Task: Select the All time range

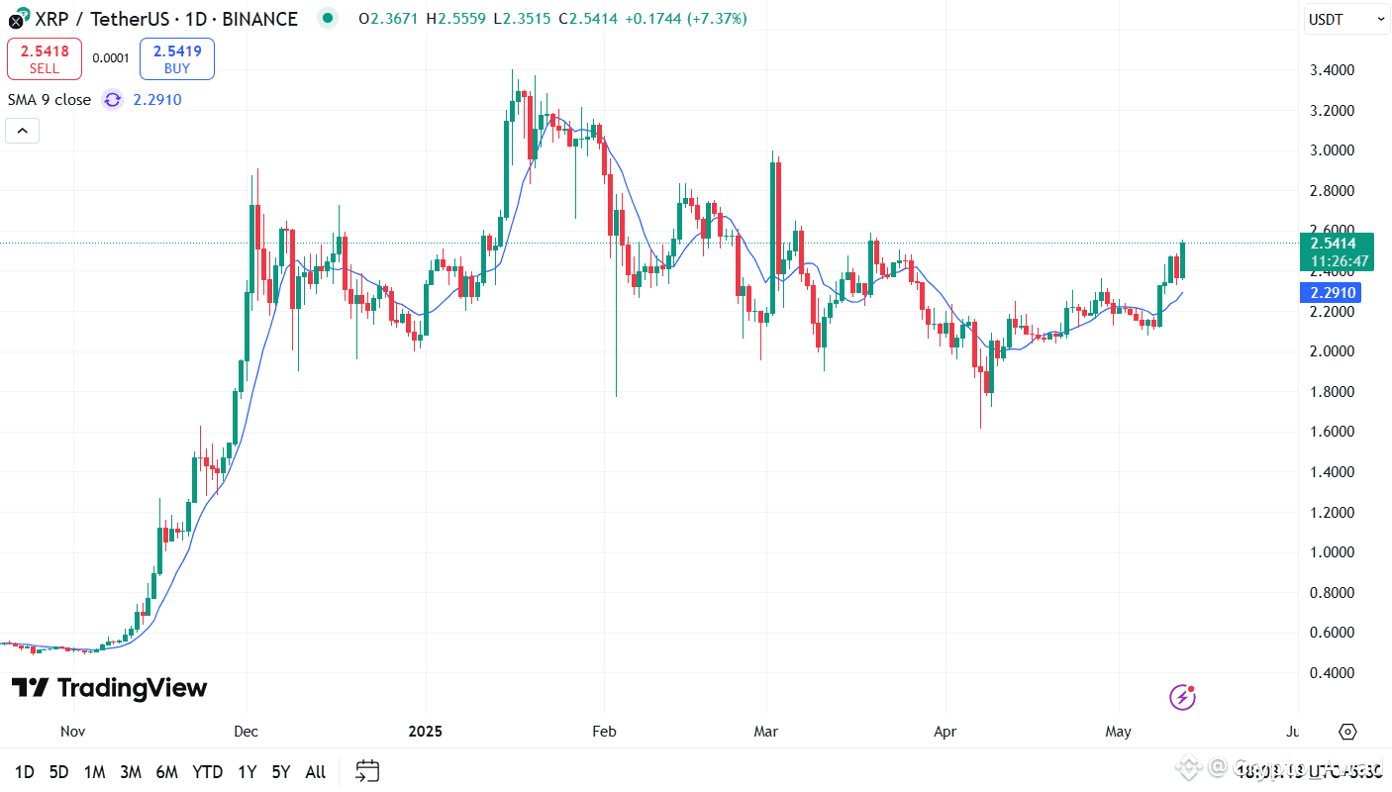Action: (x=315, y=771)
